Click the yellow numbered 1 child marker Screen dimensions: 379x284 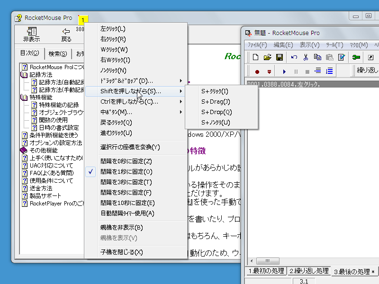tap(83, 19)
